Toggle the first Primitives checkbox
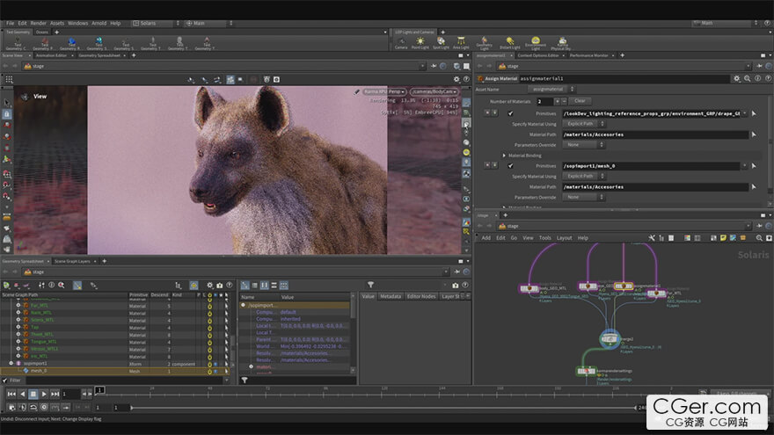This screenshot has height=435, width=774. [x=510, y=112]
